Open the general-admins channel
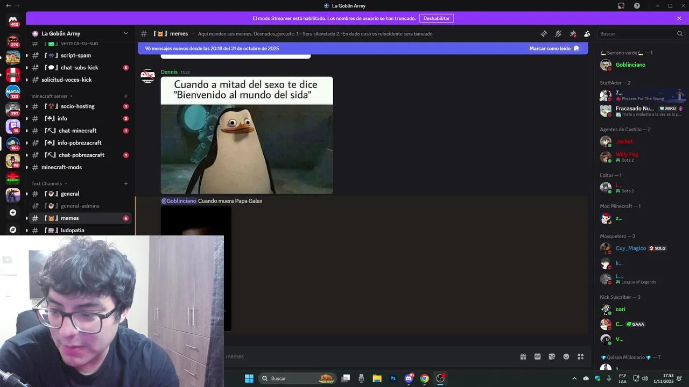Image resolution: width=689 pixels, height=387 pixels. [x=81, y=206]
